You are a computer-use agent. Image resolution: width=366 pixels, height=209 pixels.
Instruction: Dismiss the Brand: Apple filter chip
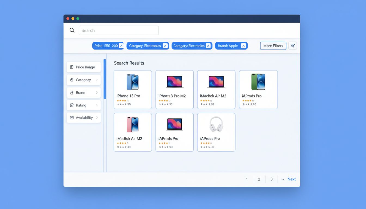pyautogui.click(x=243, y=45)
